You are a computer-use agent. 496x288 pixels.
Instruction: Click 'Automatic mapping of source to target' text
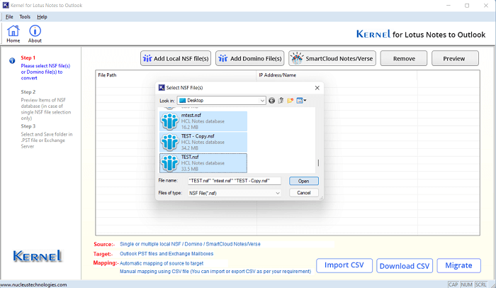point(162,263)
